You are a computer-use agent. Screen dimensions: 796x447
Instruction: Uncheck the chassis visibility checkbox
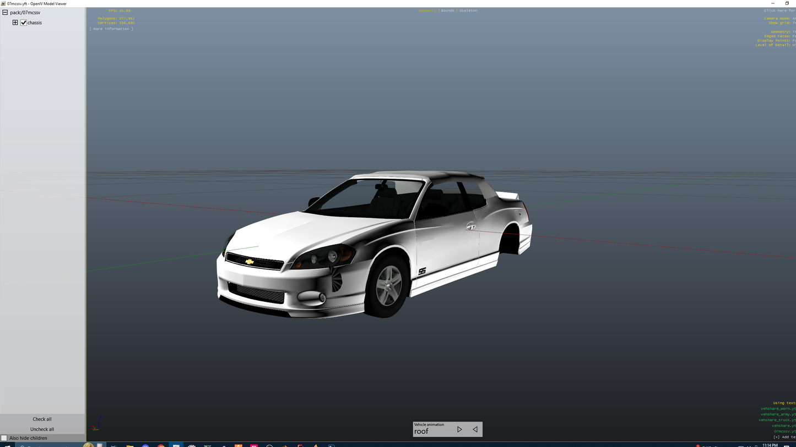point(24,23)
